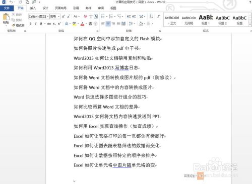Click the Undo arrow in quick access toolbar

pos(11,2)
